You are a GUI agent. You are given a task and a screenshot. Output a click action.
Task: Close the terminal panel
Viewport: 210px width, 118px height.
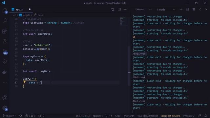pyautogui.click(x=206, y=10)
